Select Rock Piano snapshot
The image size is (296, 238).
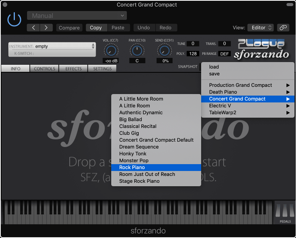(x=156, y=168)
